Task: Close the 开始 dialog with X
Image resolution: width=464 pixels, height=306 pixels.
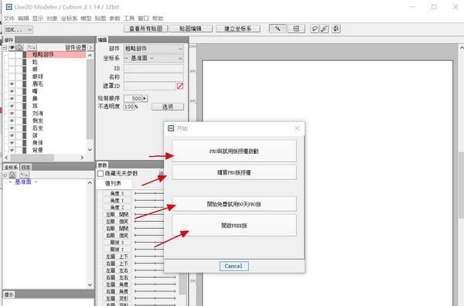Action: [297, 128]
